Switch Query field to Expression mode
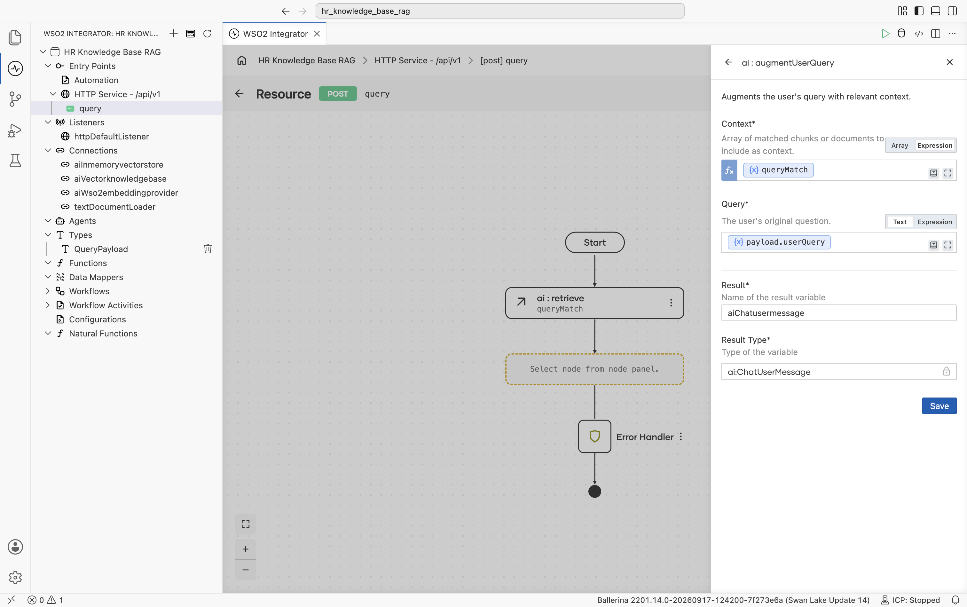The width and height of the screenshot is (967, 607). click(934, 222)
